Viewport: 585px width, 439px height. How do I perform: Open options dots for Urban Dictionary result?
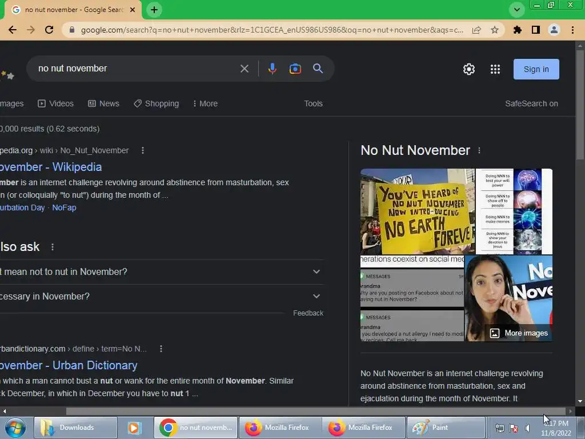[161, 349]
